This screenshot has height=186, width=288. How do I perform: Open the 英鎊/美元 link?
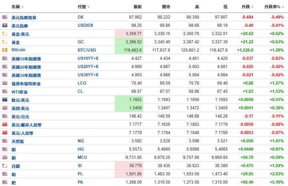[20, 109]
